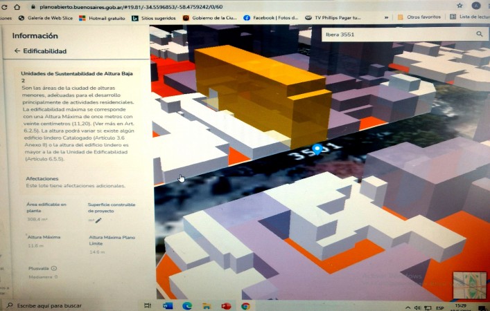Open the Hotmail gratuito bookmark
The image size is (490, 311).
coord(102,17)
